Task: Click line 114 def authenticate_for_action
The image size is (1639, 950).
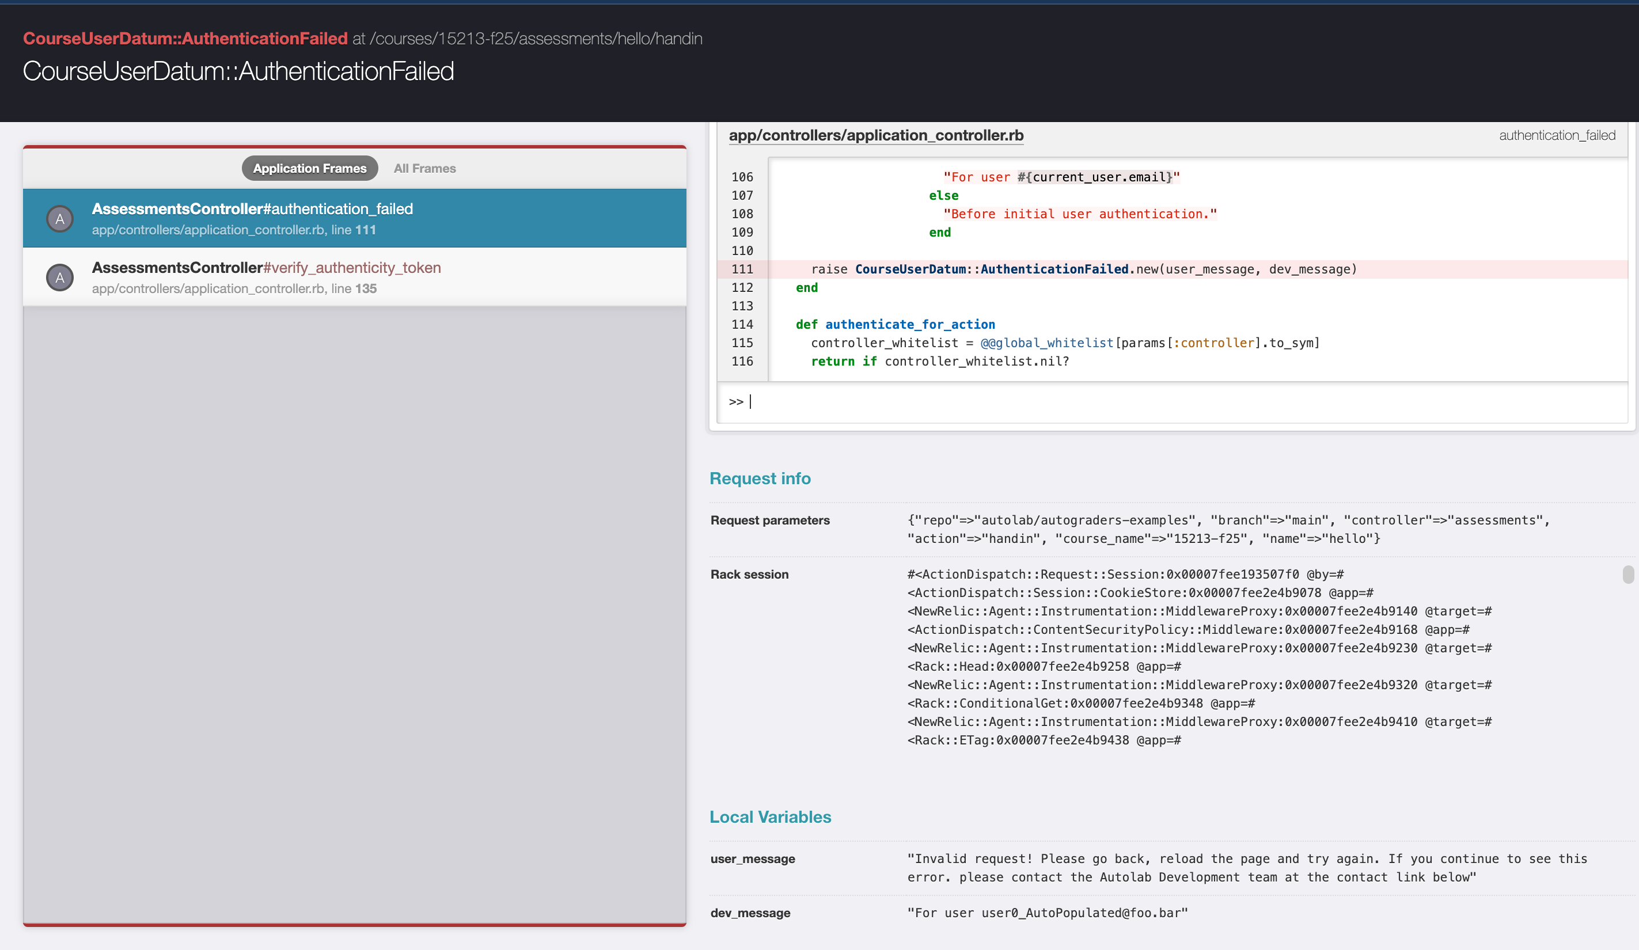Action: [895, 325]
